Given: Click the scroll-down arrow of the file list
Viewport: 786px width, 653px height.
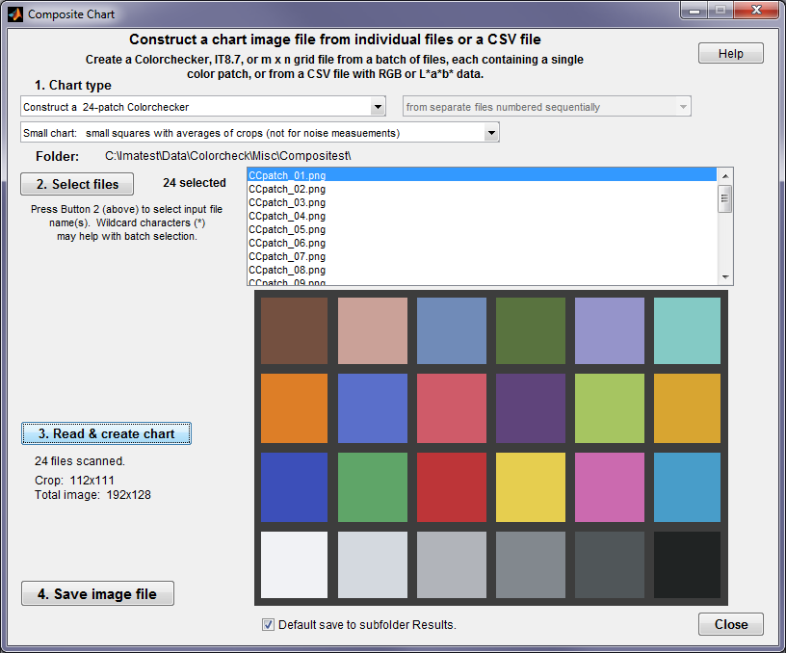Looking at the screenshot, I should (x=725, y=277).
